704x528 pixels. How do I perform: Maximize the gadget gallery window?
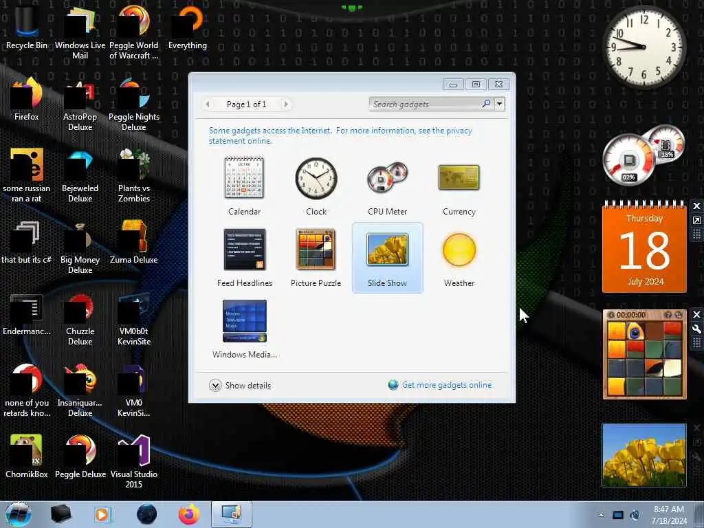476,85
